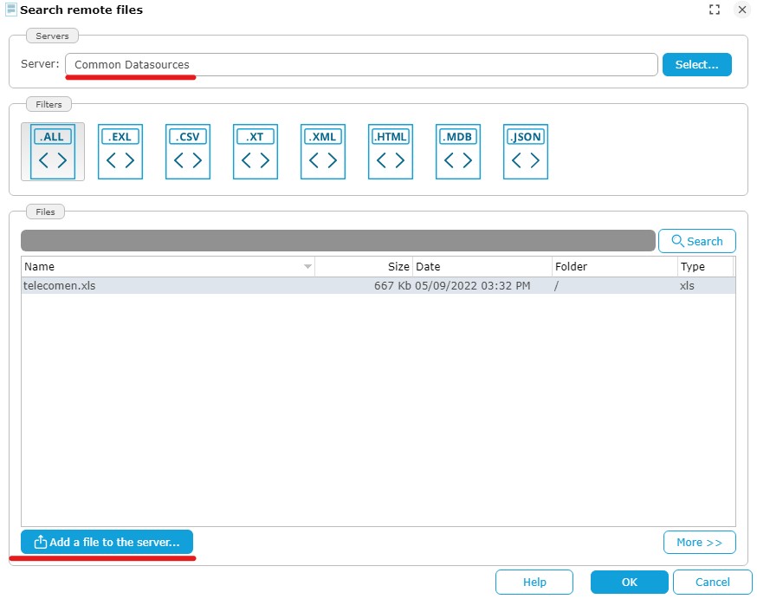Pick the .XML filter icon

323,152
